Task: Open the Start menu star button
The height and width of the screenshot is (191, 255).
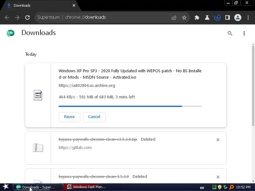Action: [x=5, y=187]
